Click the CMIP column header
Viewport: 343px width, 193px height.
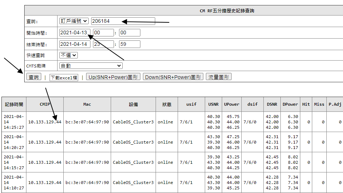coord(45,104)
